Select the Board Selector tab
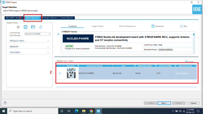The image size is (203, 114). 32,18
